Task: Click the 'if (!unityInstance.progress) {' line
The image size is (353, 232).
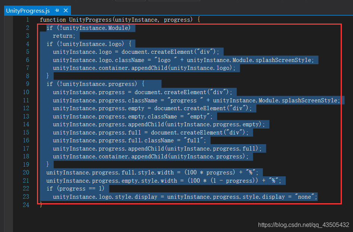Action: tap(96, 84)
